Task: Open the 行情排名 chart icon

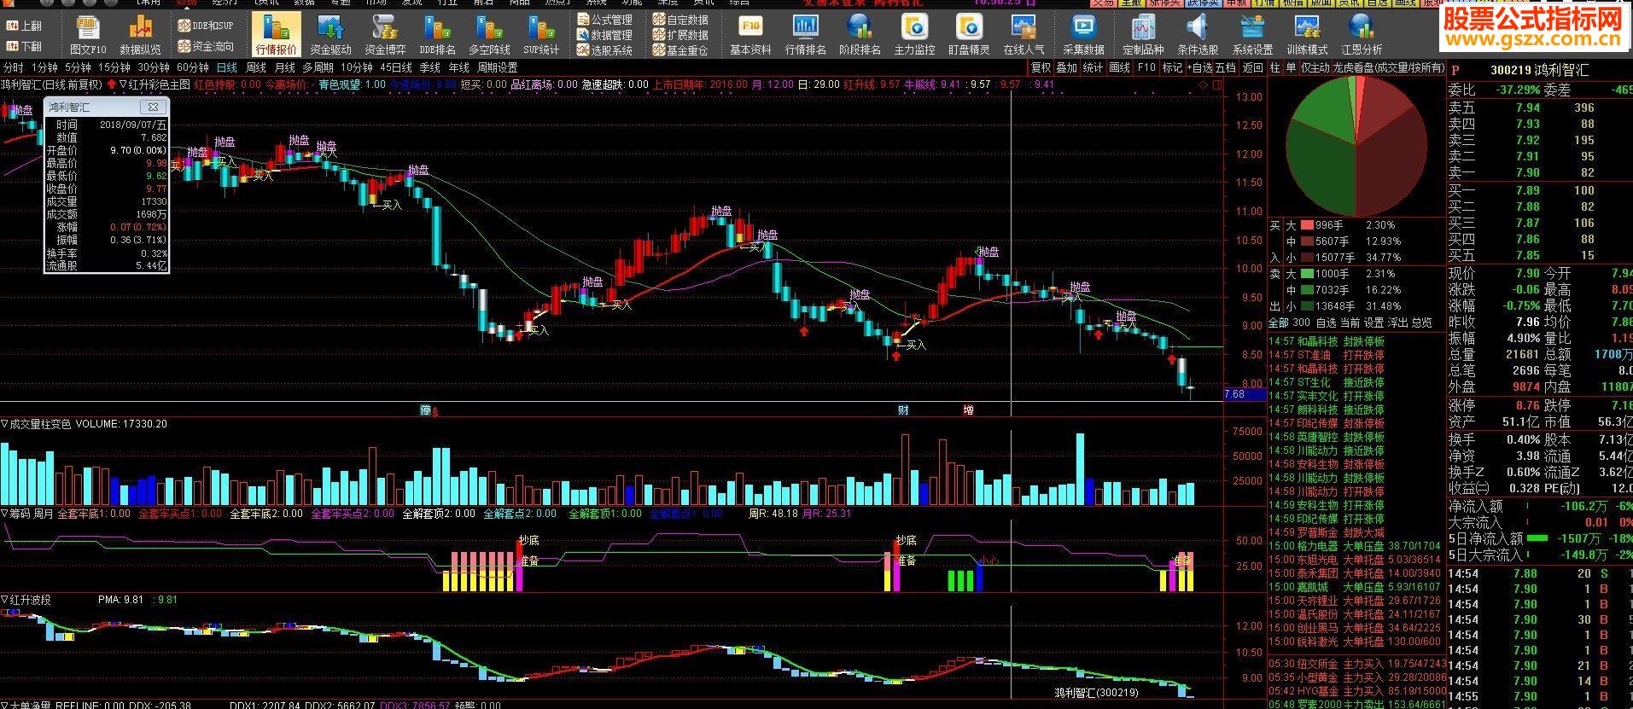Action: [805, 35]
